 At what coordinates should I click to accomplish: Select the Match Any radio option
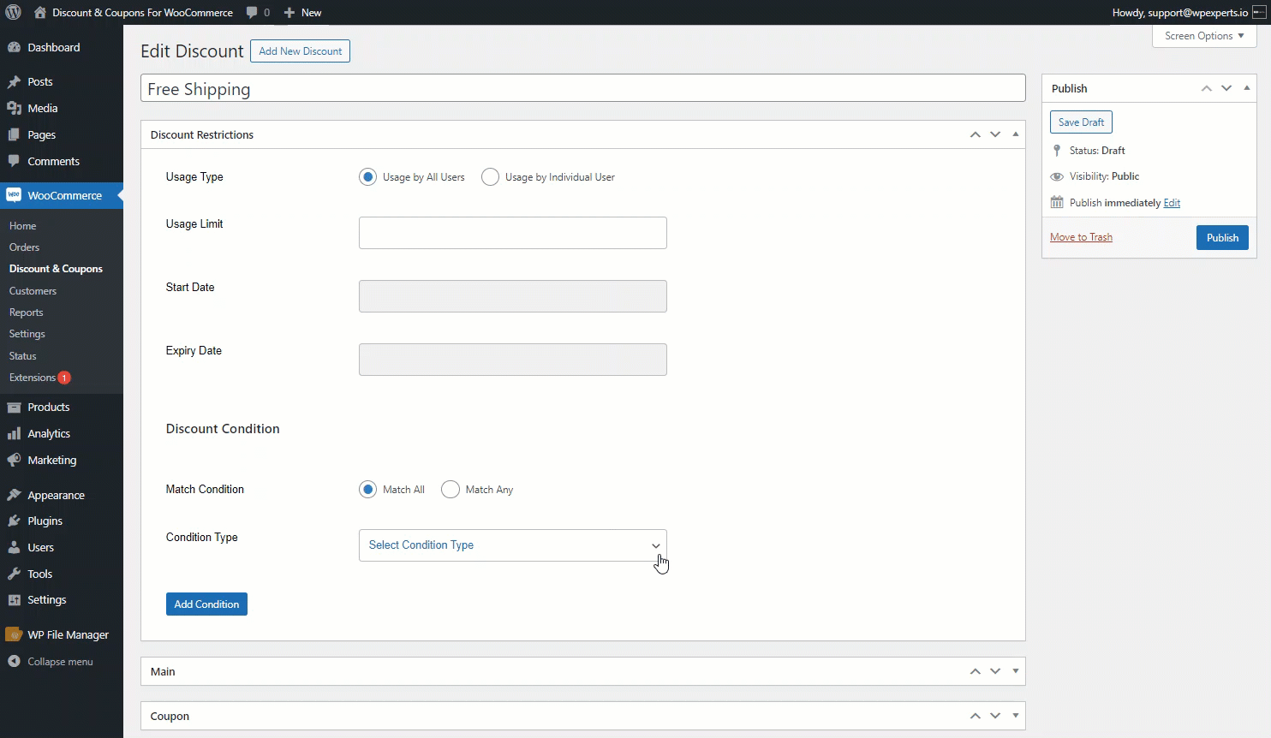click(450, 490)
